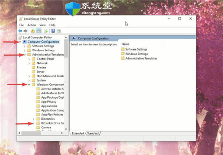
Task: Click Administrative Templates text in right pane
Action: (141, 58)
